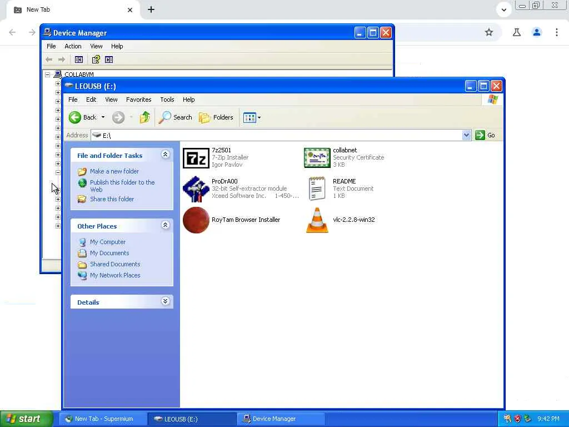The width and height of the screenshot is (569, 427).
Task: Click the red security shield tray icon
Action: pos(517,419)
